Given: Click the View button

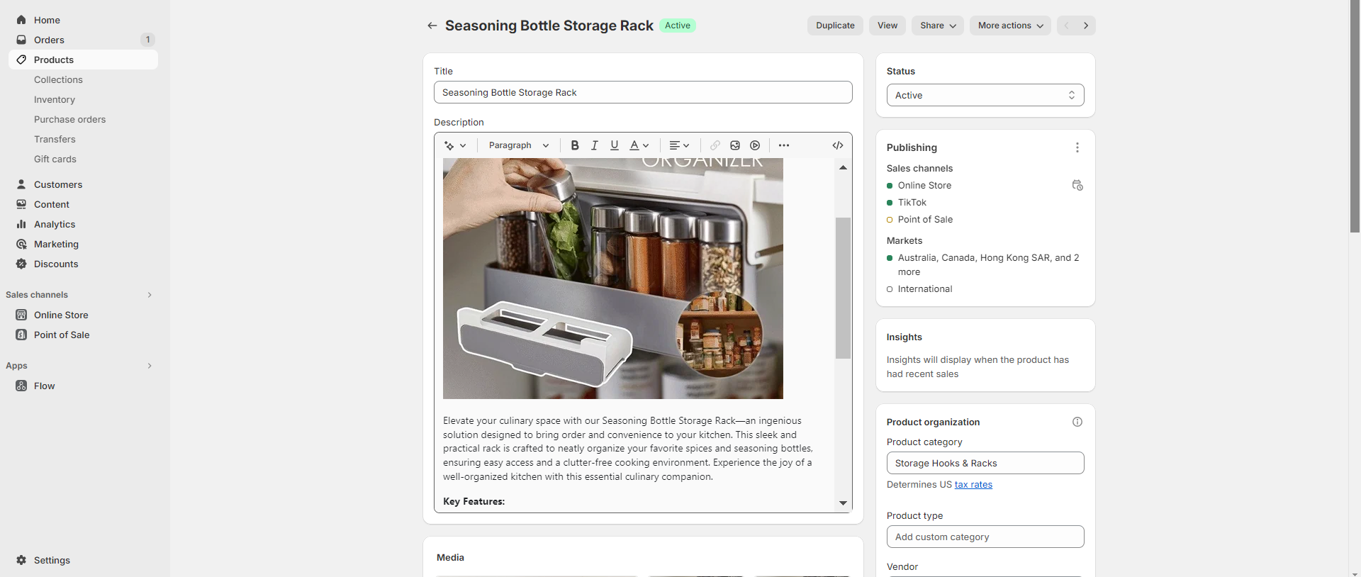Looking at the screenshot, I should click(887, 26).
